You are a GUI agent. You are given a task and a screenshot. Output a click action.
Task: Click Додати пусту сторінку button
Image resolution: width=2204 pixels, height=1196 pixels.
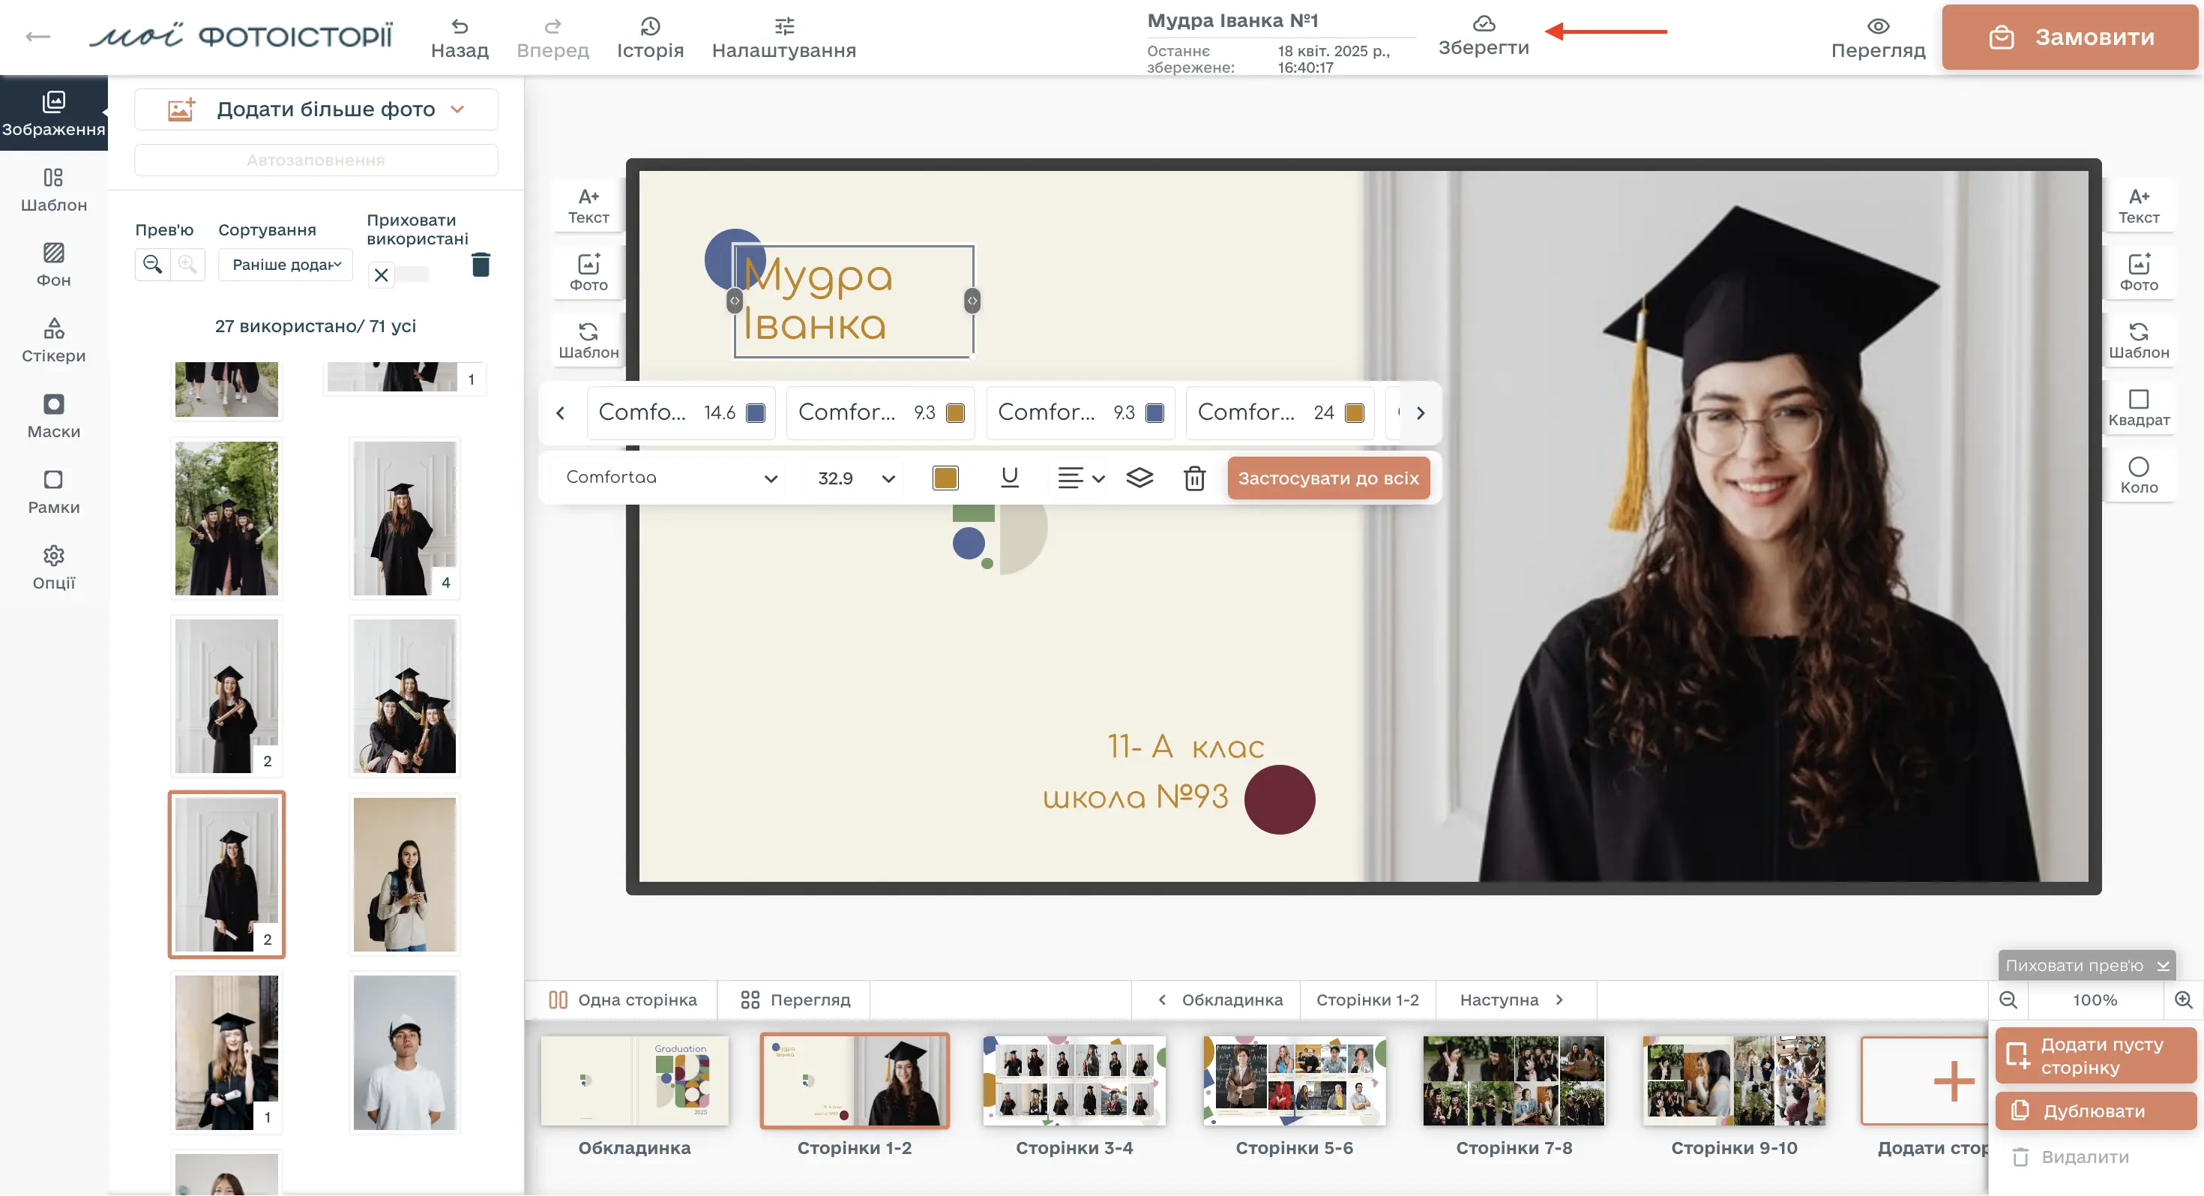coord(2095,1056)
